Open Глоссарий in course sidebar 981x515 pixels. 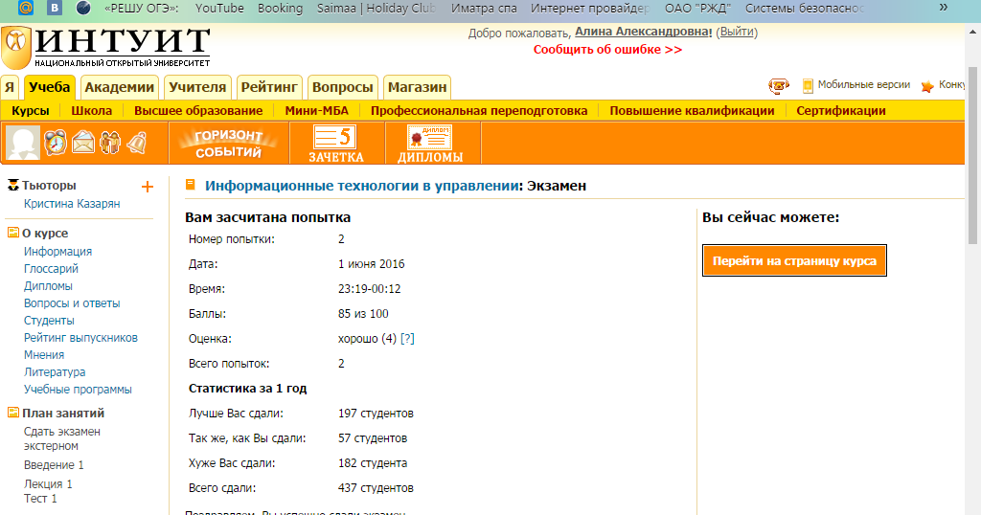pos(52,269)
